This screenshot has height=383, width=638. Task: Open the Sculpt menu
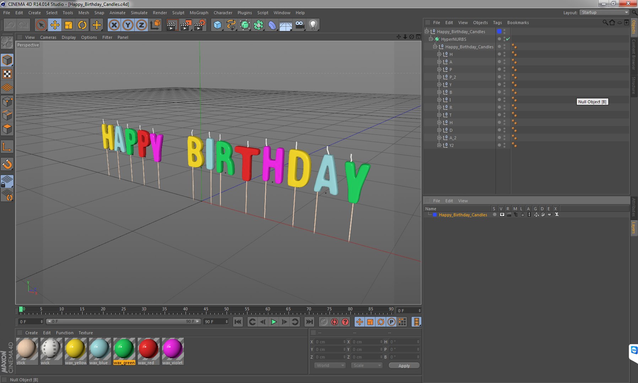point(178,12)
